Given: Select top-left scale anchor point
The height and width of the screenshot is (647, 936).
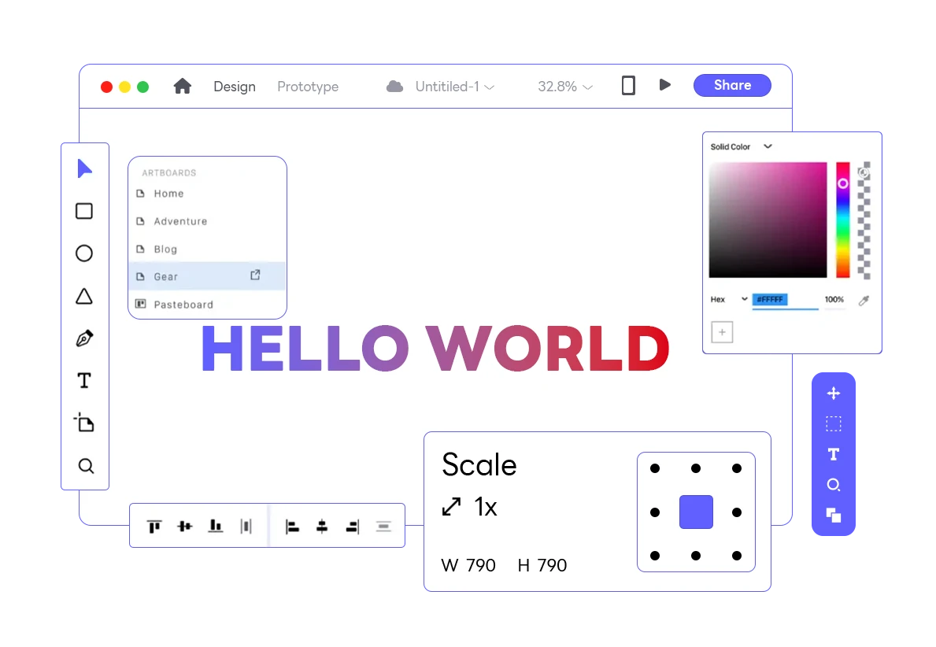Looking at the screenshot, I should [655, 468].
